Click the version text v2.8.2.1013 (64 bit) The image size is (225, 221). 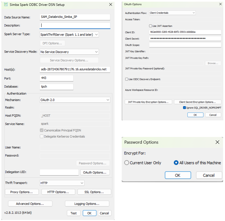point(18,212)
